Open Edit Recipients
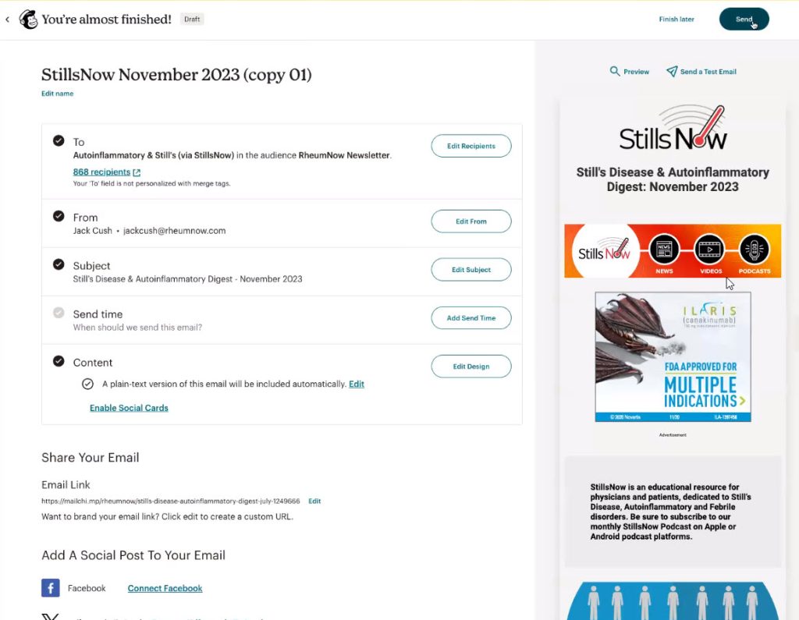 471,146
